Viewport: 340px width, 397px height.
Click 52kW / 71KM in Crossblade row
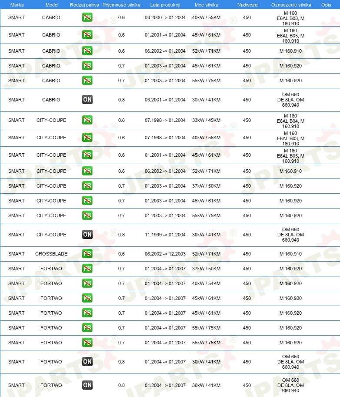[206, 254]
